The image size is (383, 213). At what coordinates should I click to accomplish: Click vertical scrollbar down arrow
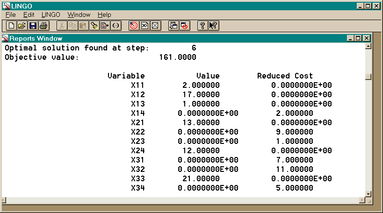click(369, 194)
